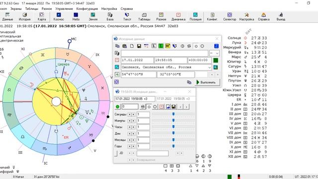Select the large circle option in Исходные данные
Screen dimensions: 318x179
pyautogui.click(x=202, y=46)
